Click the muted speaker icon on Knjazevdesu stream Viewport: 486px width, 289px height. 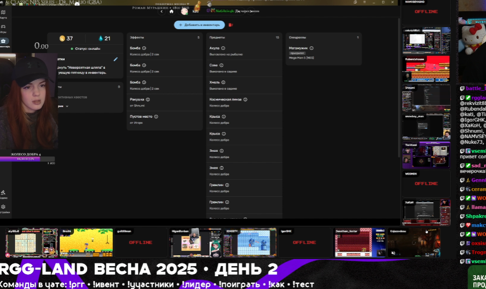coord(393,253)
